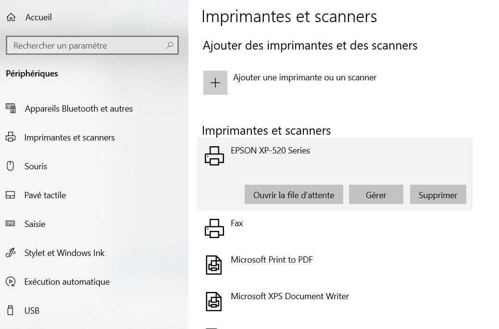
Task: Select the Fax device entry
Action: pos(237,224)
